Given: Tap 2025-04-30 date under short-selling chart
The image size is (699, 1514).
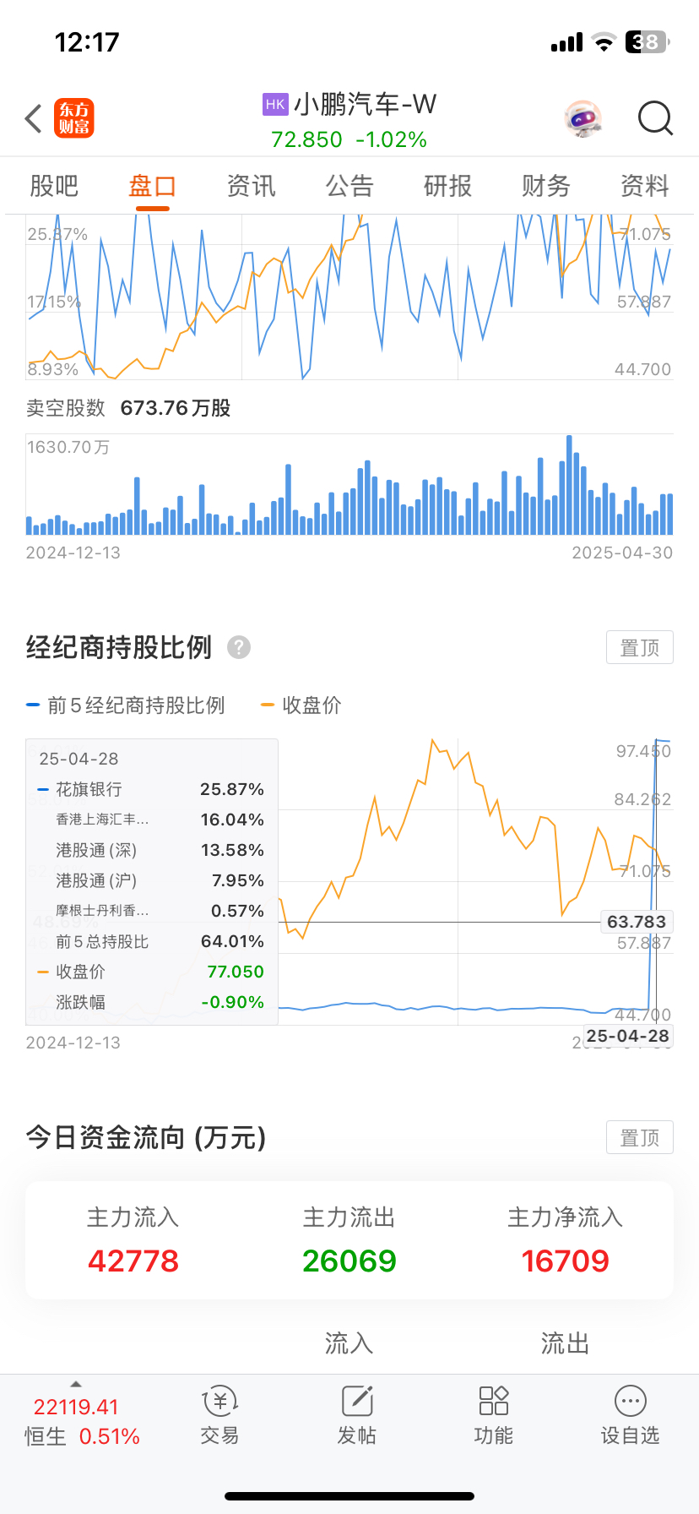Looking at the screenshot, I should (622, 553).
